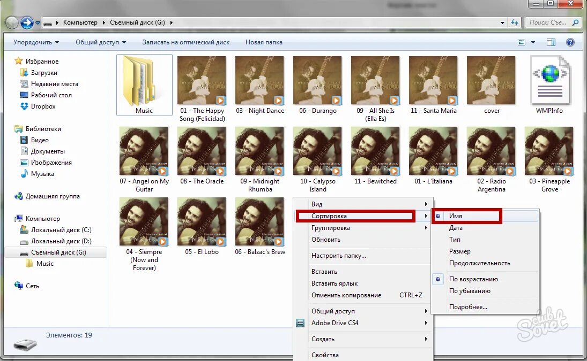The image size is (587, 361).
Task: Click the change view icon in toolbar
Action: [x=522, y=42]
